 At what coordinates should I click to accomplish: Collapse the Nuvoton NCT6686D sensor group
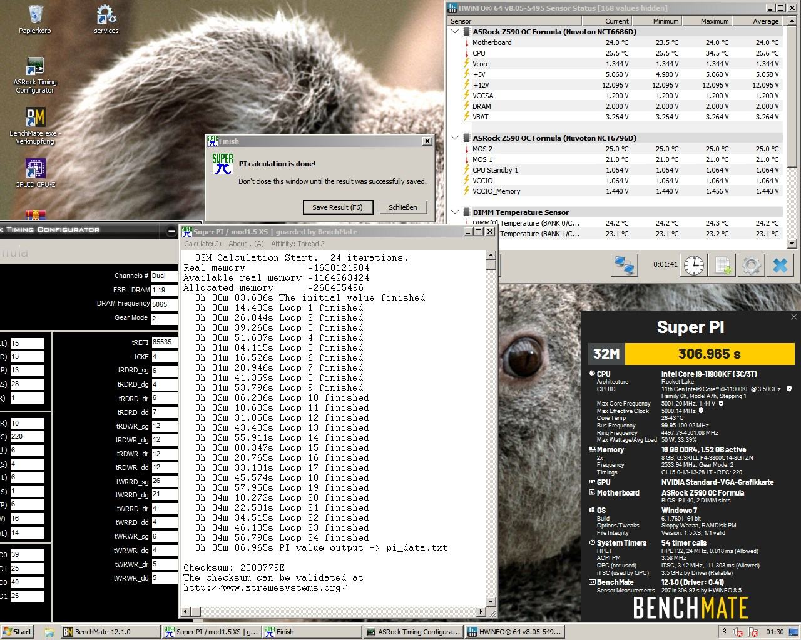[455, 32]
